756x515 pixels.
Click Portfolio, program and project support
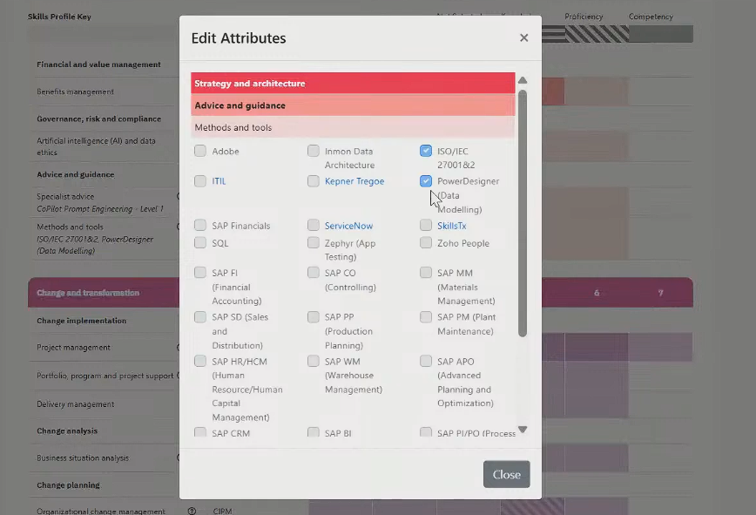tap(105, 376)
